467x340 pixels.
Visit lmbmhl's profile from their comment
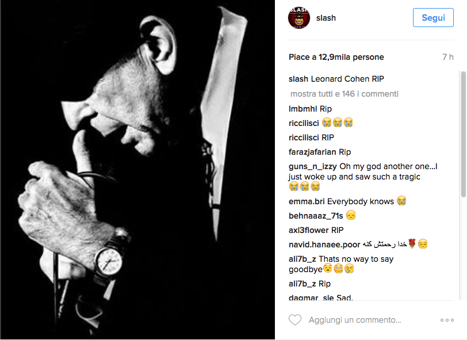(x=301, y=108)
